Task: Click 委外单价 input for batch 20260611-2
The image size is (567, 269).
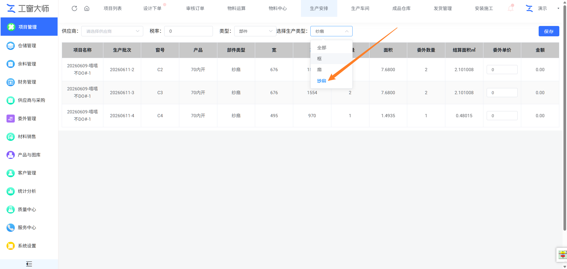Action: click(x=502, y=70)
